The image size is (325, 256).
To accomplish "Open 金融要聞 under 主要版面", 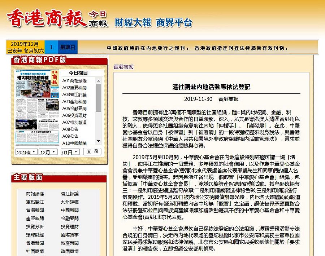I will pyautogui.click(x=70, y=219).
